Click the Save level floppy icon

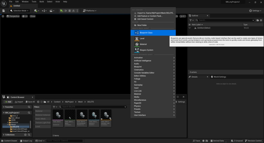pyautogui.click(x=4, y=11)
